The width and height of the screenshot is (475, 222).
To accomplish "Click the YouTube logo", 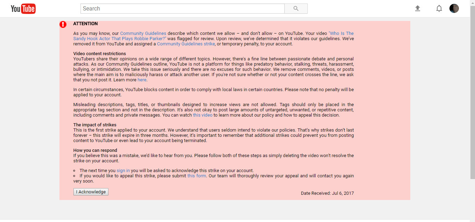I will (x=23, y=9).
